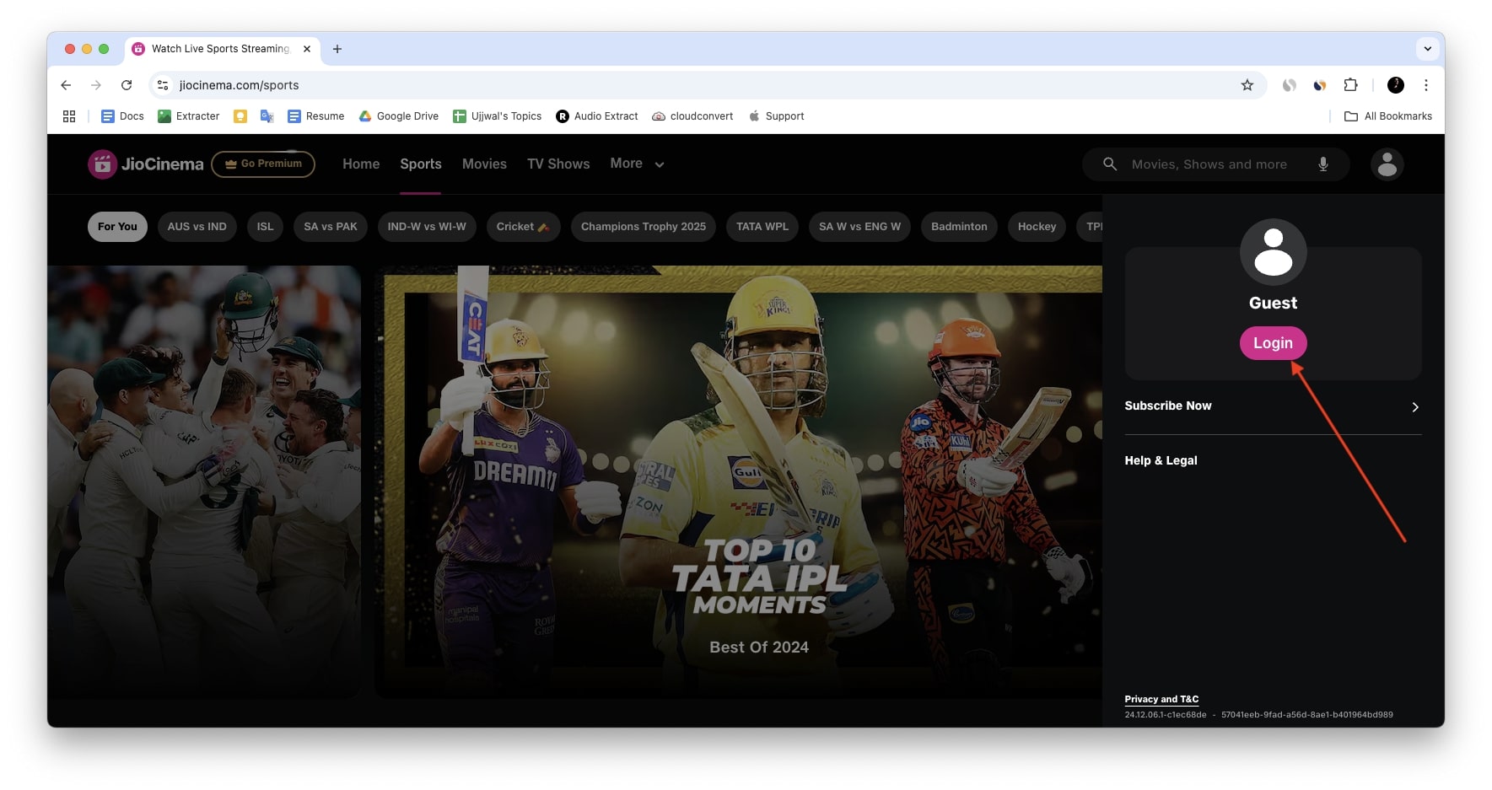Select the AUS vs IND filter chip

click(197, 227)
